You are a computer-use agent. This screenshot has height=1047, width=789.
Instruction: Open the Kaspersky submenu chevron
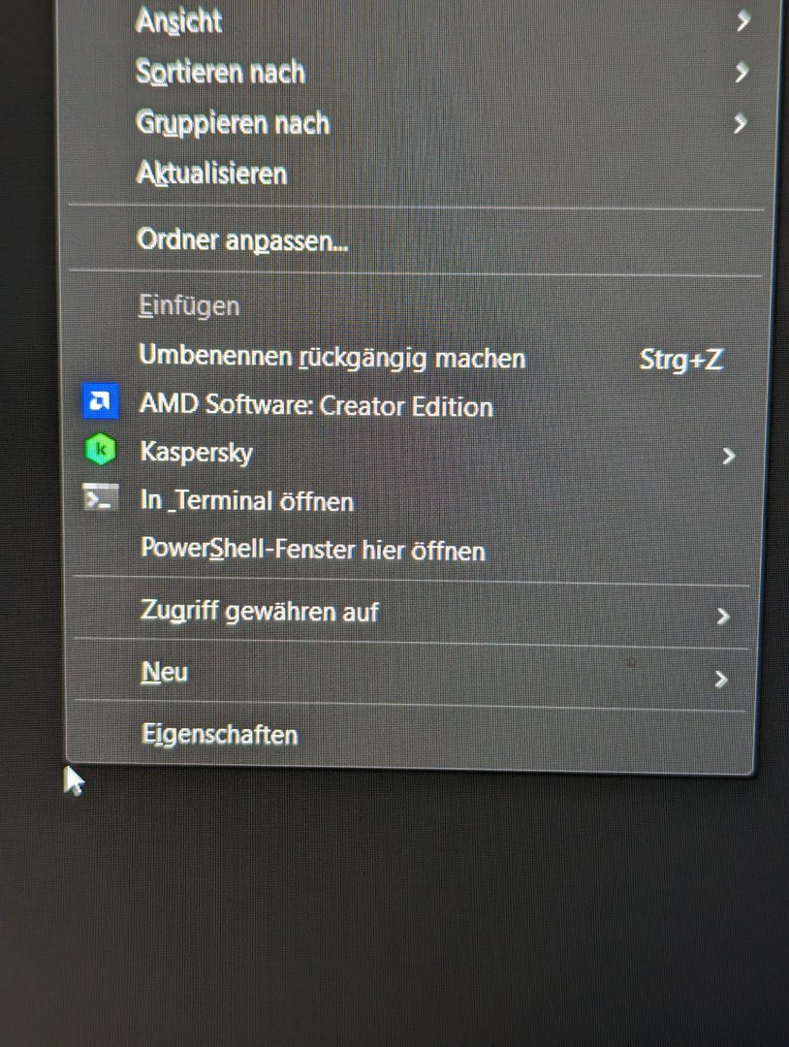tap(728, 456)
